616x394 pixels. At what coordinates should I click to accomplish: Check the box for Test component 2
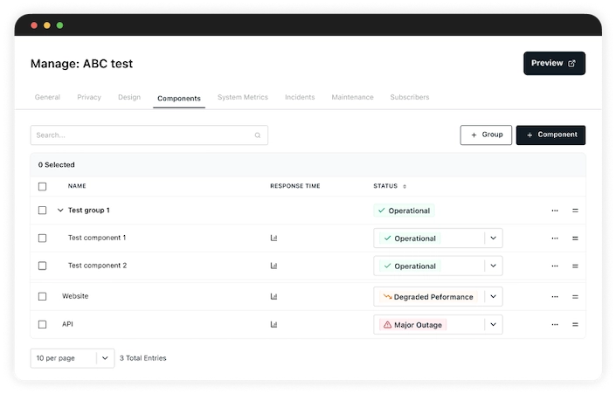(42, 266)
